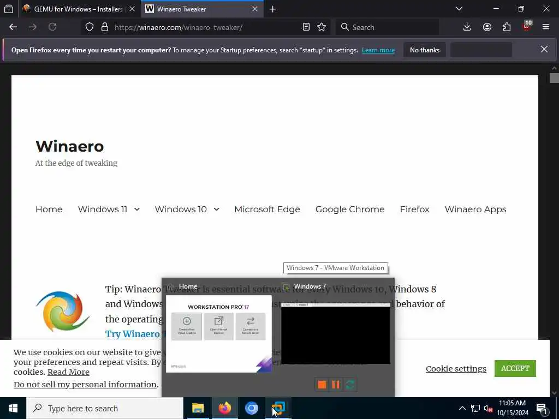Open Firefox tab overview icon

tap(9, 9)
